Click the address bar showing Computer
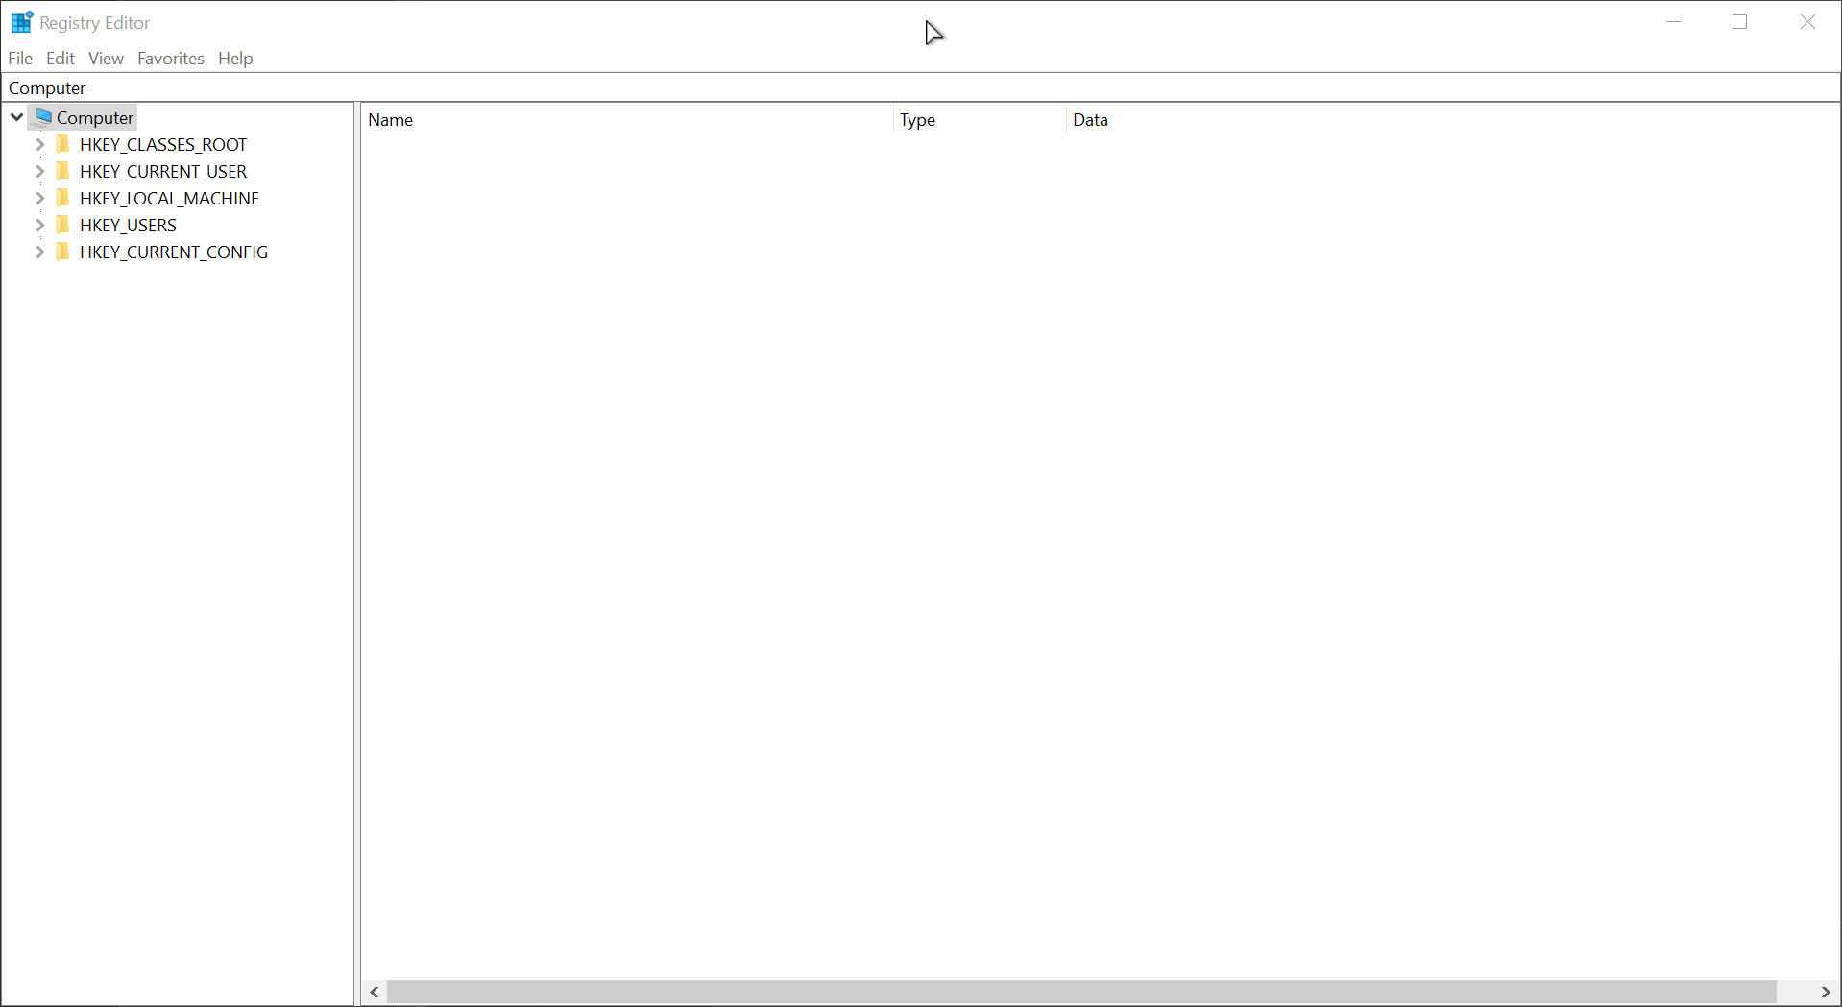This screenshot has width=1842, height=1007. point(920,87)
